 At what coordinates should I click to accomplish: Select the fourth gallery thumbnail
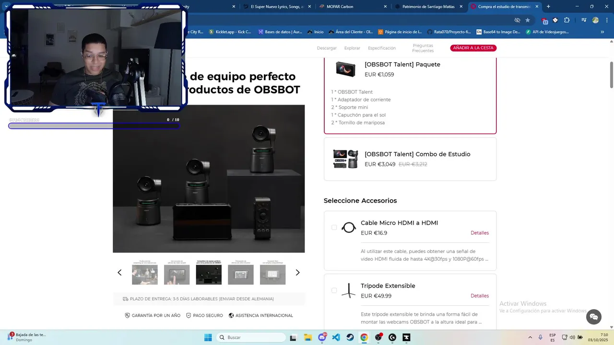coord(241,273)
